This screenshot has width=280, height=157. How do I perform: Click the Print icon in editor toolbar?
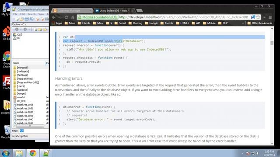click(47, 19)
